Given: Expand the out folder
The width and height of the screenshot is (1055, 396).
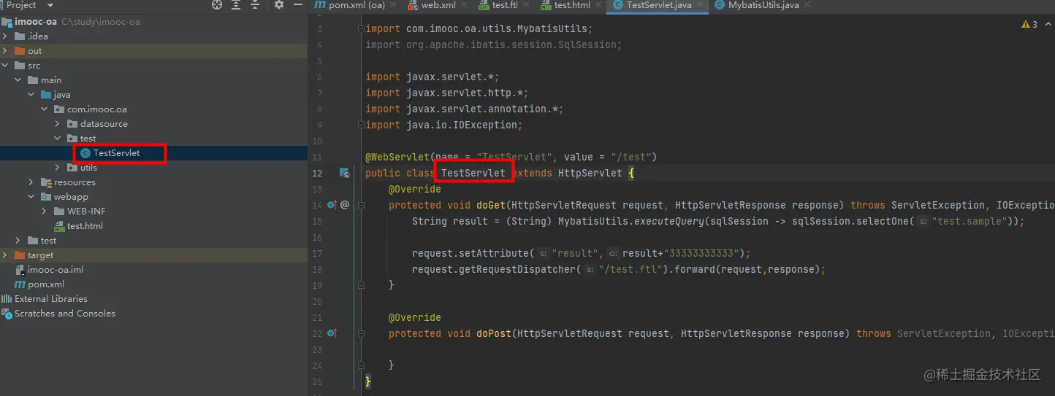Looking at the screenshot, I should (x=6, y=51).
